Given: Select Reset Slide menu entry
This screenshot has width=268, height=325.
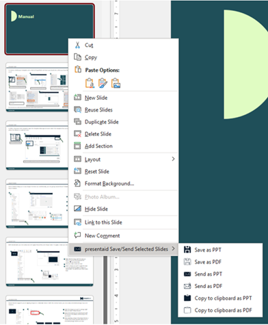Looking at the screenshot, I should 123,171.
